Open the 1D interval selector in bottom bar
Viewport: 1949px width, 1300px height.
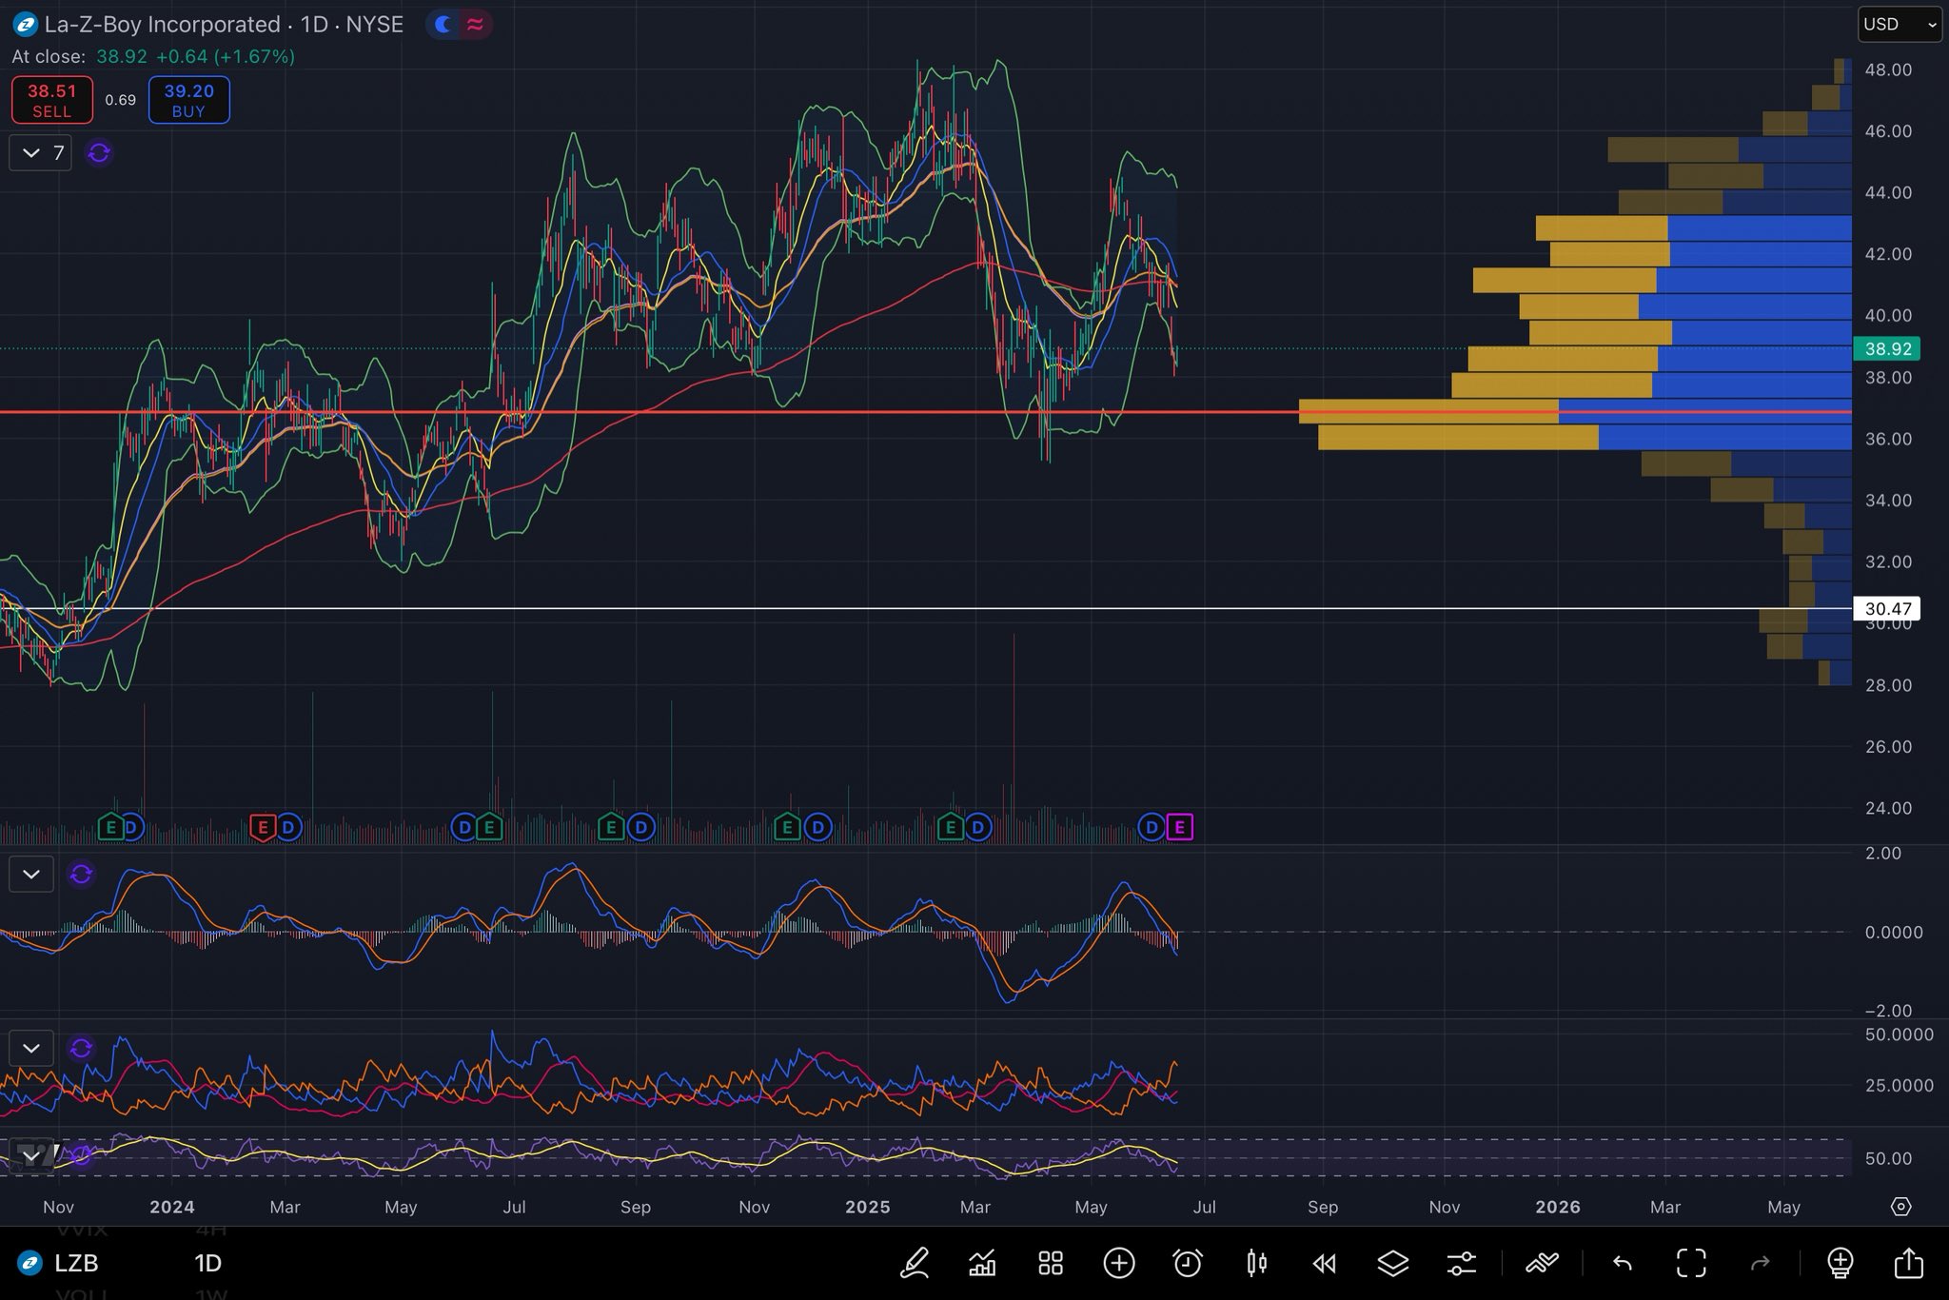(208, 1263)
